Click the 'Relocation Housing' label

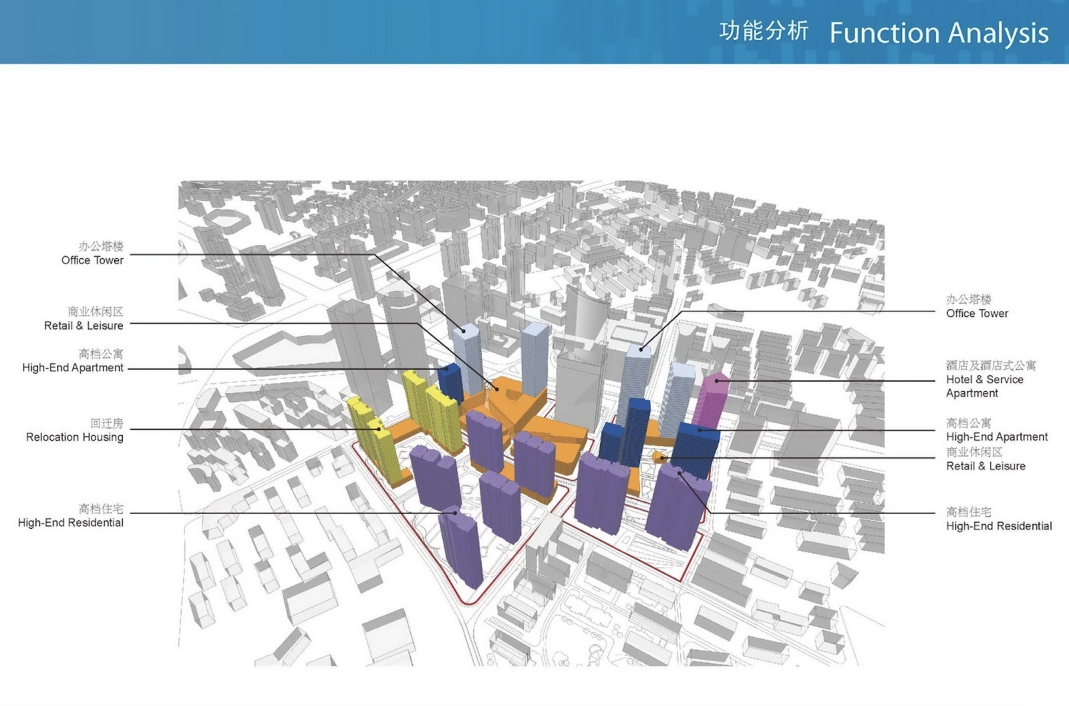point(75,437)
